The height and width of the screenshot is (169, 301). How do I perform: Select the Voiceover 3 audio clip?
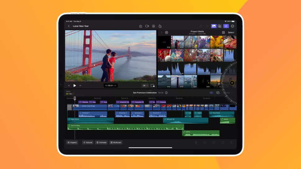[158, 114]
